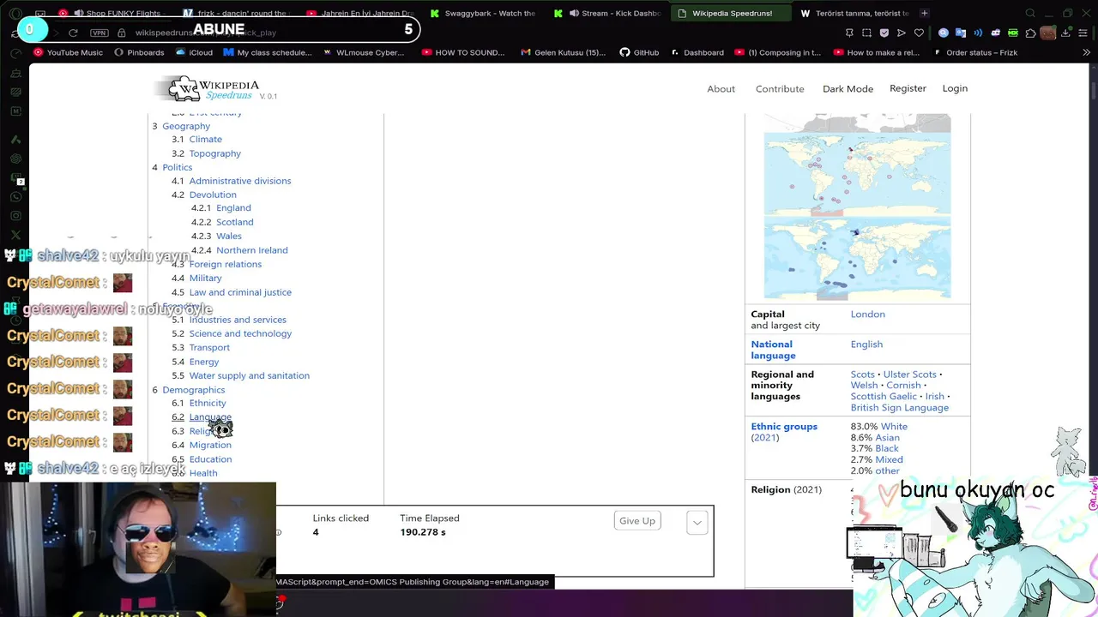Open the Ethnic groups infobox link

click(784, 427)
